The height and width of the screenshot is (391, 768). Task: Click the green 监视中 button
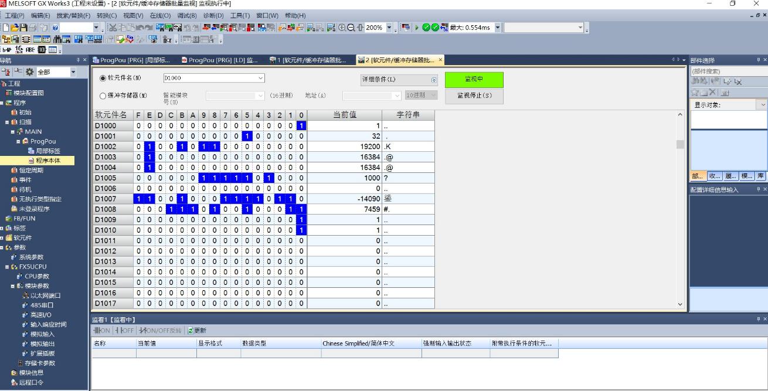coord(474,80)
